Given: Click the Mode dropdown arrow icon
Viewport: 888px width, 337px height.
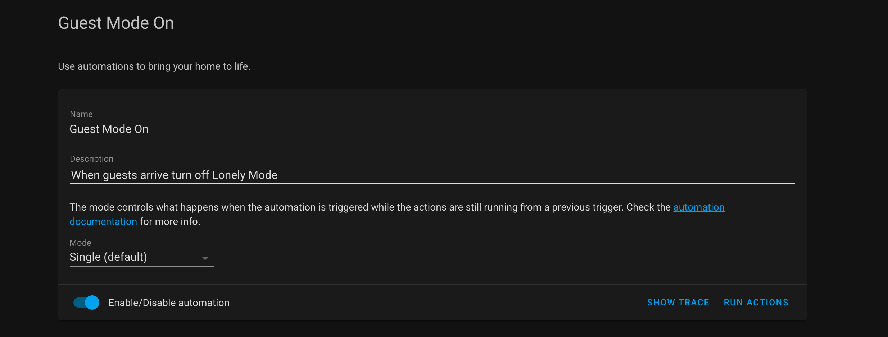Looking at the screenshot, I should point(205,258).
